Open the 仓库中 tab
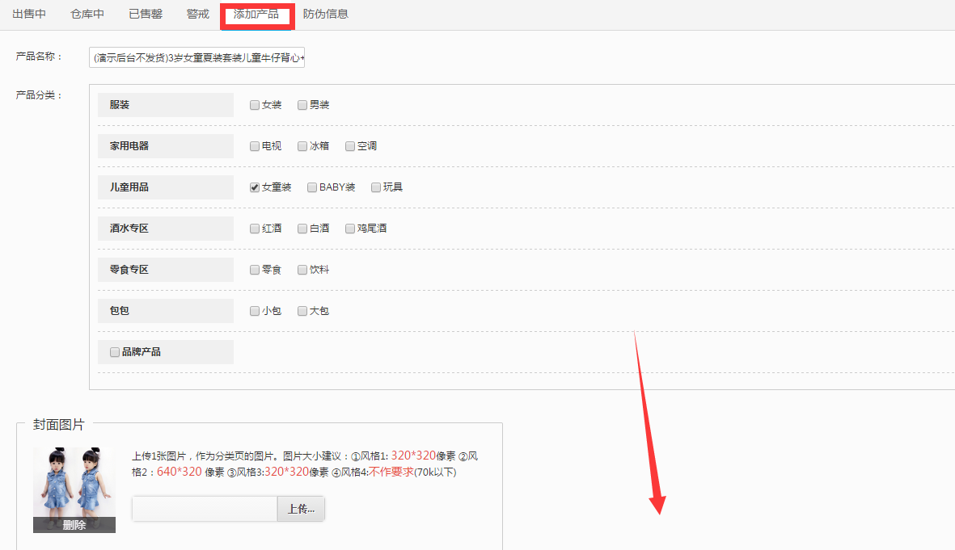The height and width of the screenshot is (550, 955). pos(87,14)
